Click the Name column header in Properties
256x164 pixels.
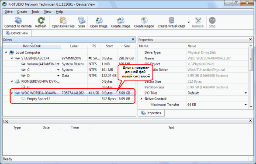point(162,46)
